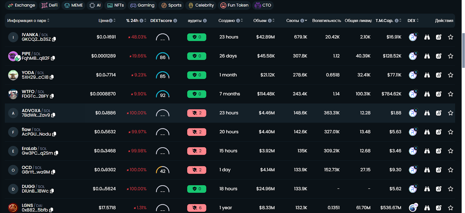This screenshot has height=213, width=465.
Task: Open ADVOXA audit warning badge
Action: coord(197,113)
